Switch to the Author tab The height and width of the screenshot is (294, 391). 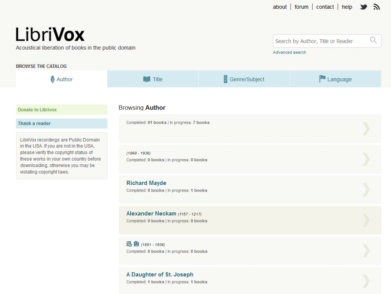pos(61,79)
